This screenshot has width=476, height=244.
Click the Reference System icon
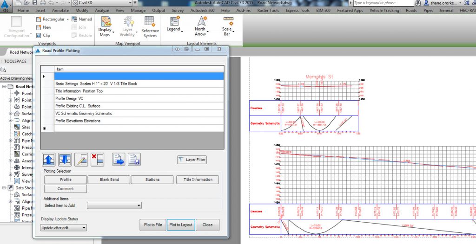tap(150, 21)
